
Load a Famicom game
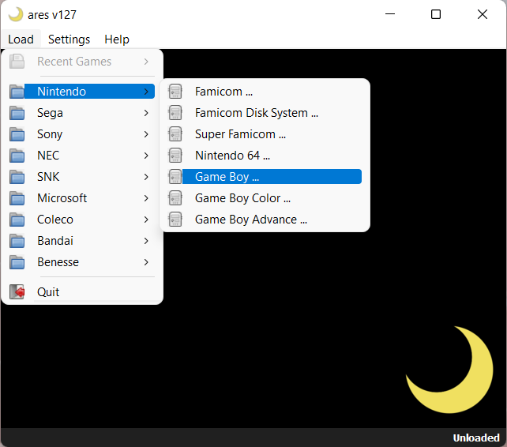point(265,92)
